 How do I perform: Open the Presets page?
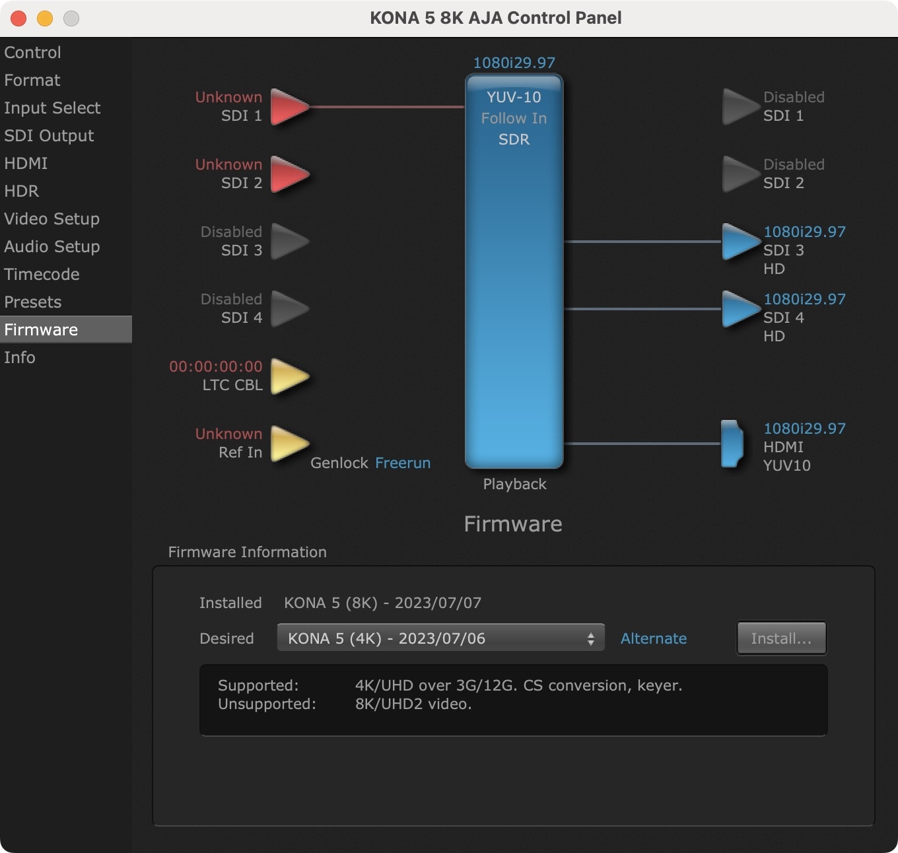click(66, 302)
